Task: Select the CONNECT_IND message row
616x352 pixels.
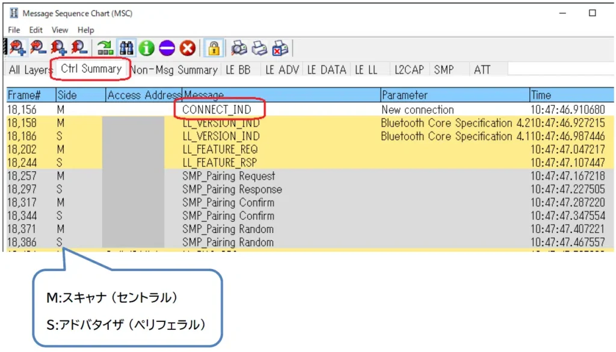Action: click(x=217, y=110)
